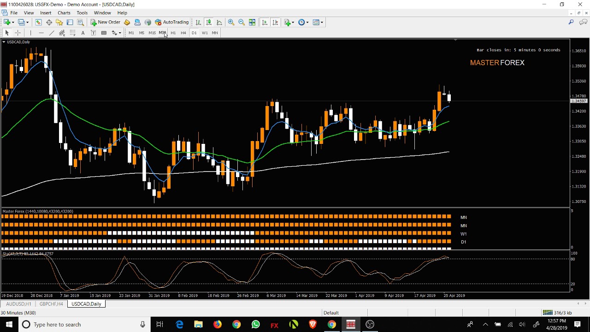Select the Fibonacci retracement tool
Screen dimensions: 590x332
[72, 33]
